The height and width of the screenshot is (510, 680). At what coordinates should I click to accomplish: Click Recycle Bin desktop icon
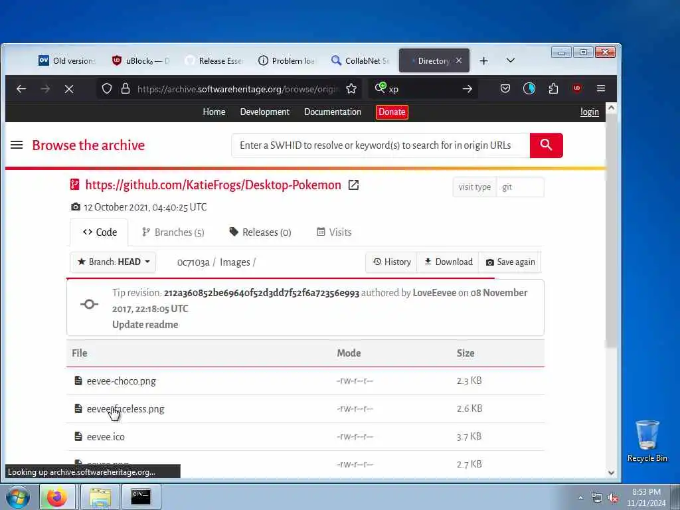click(647, 441)
